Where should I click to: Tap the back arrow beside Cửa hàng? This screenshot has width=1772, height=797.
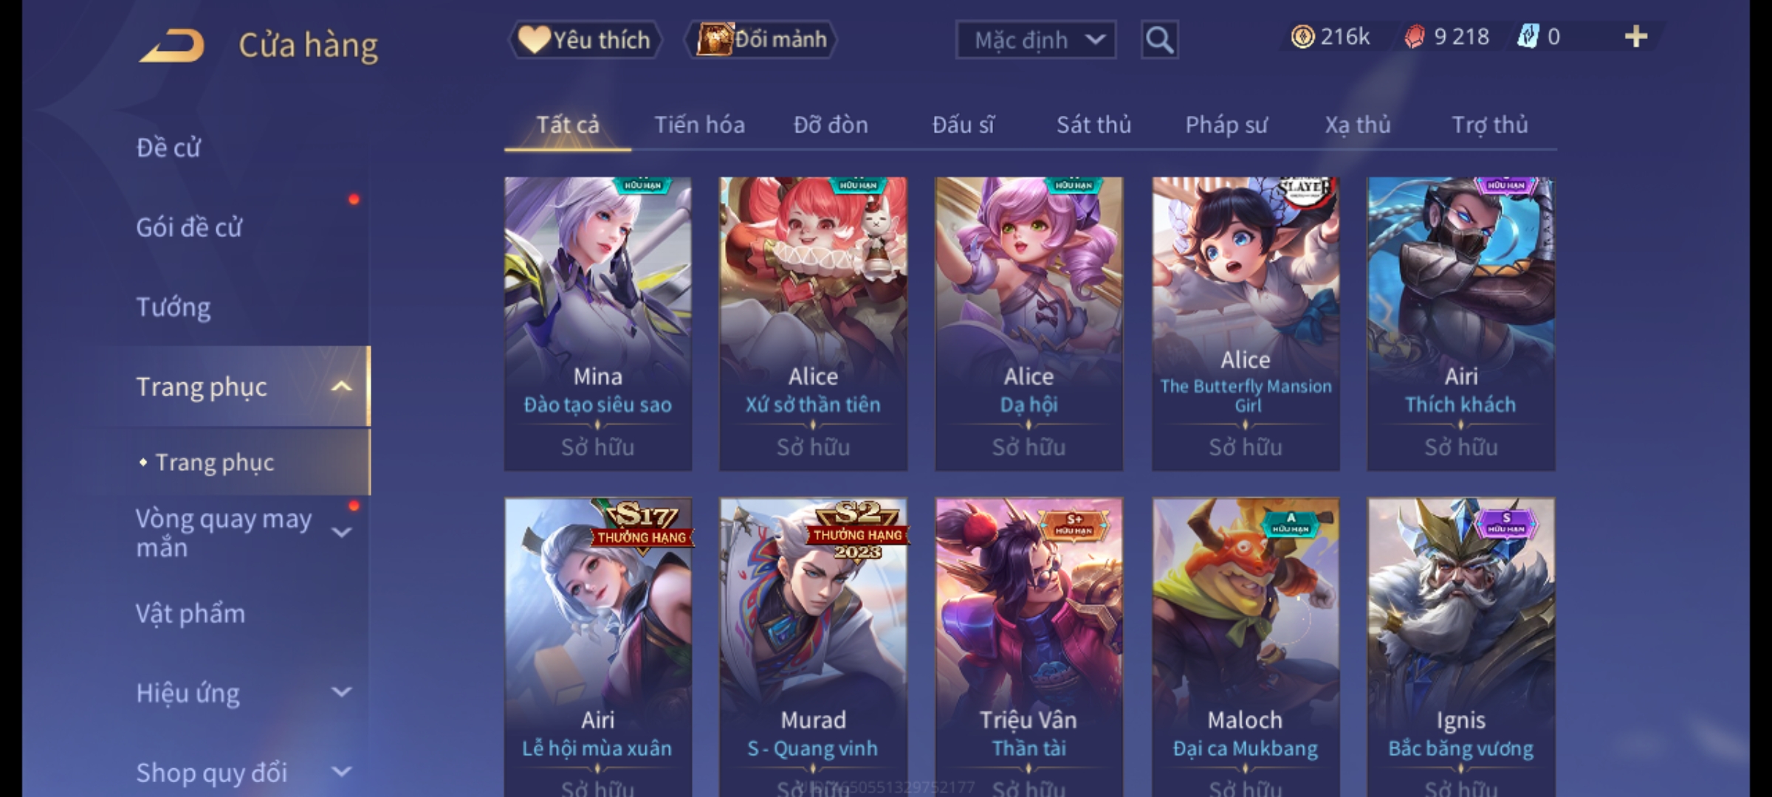(x=173, y=46)
